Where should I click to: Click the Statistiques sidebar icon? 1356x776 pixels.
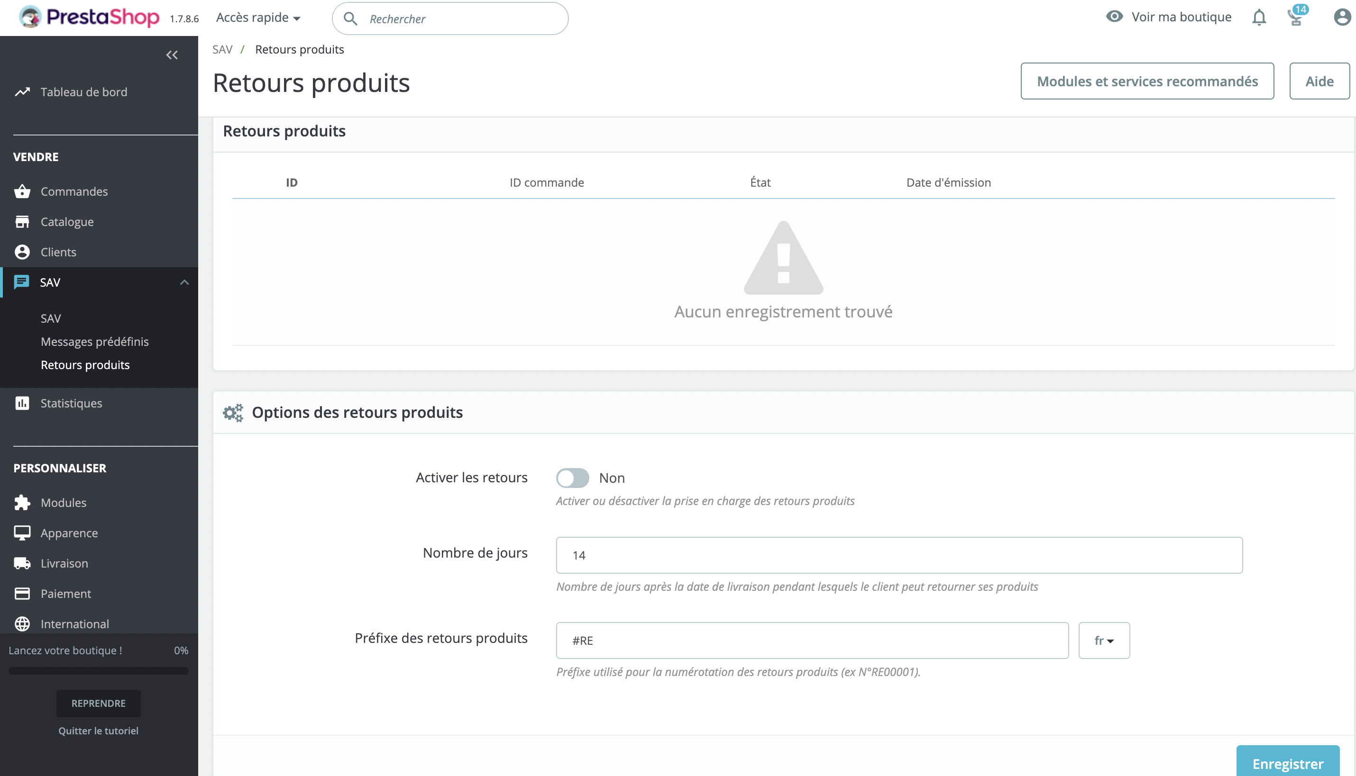23,403
